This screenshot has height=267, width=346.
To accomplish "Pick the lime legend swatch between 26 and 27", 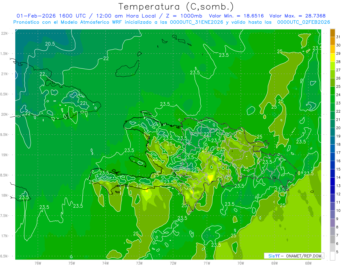I will tap(332, 74).
